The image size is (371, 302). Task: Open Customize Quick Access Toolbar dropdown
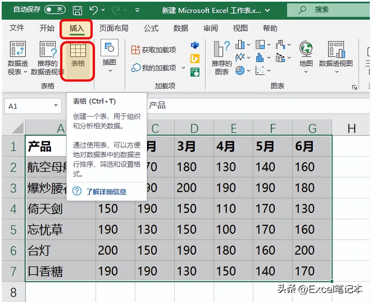click(x=137, y=10)
